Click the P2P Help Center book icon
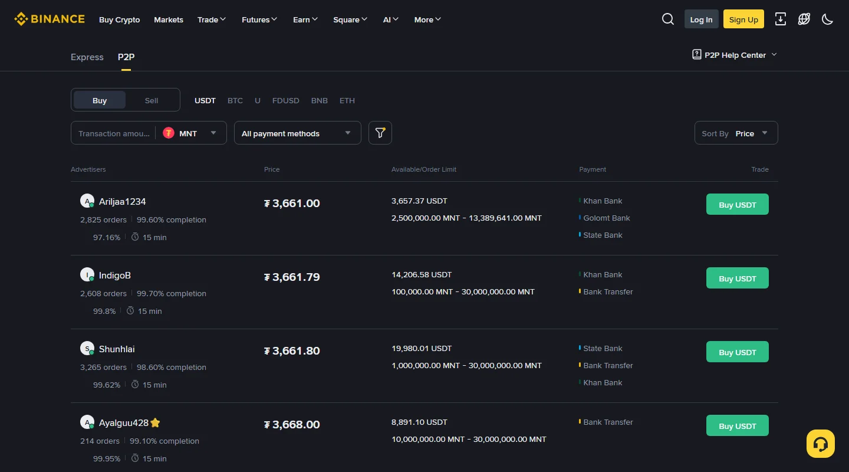The width and height of the screenshot is (849, 472). (697, 54)
